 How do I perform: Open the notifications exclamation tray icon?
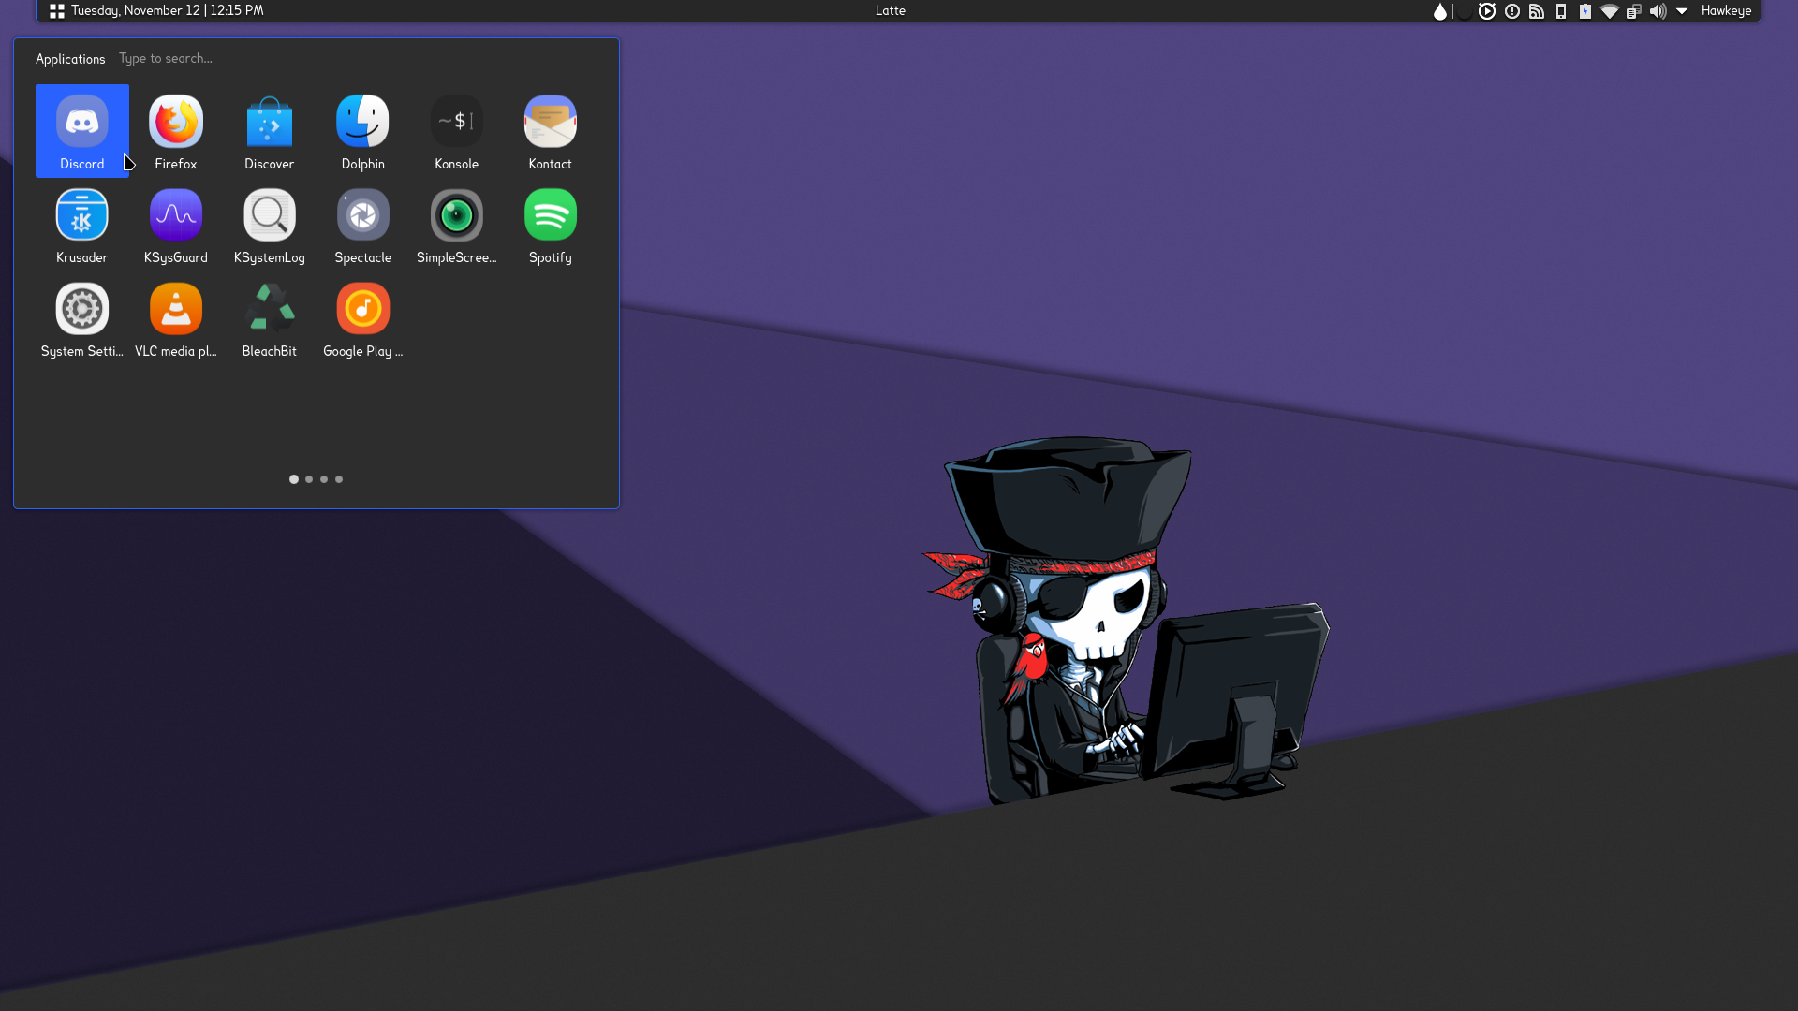(x=1512, y=11)
